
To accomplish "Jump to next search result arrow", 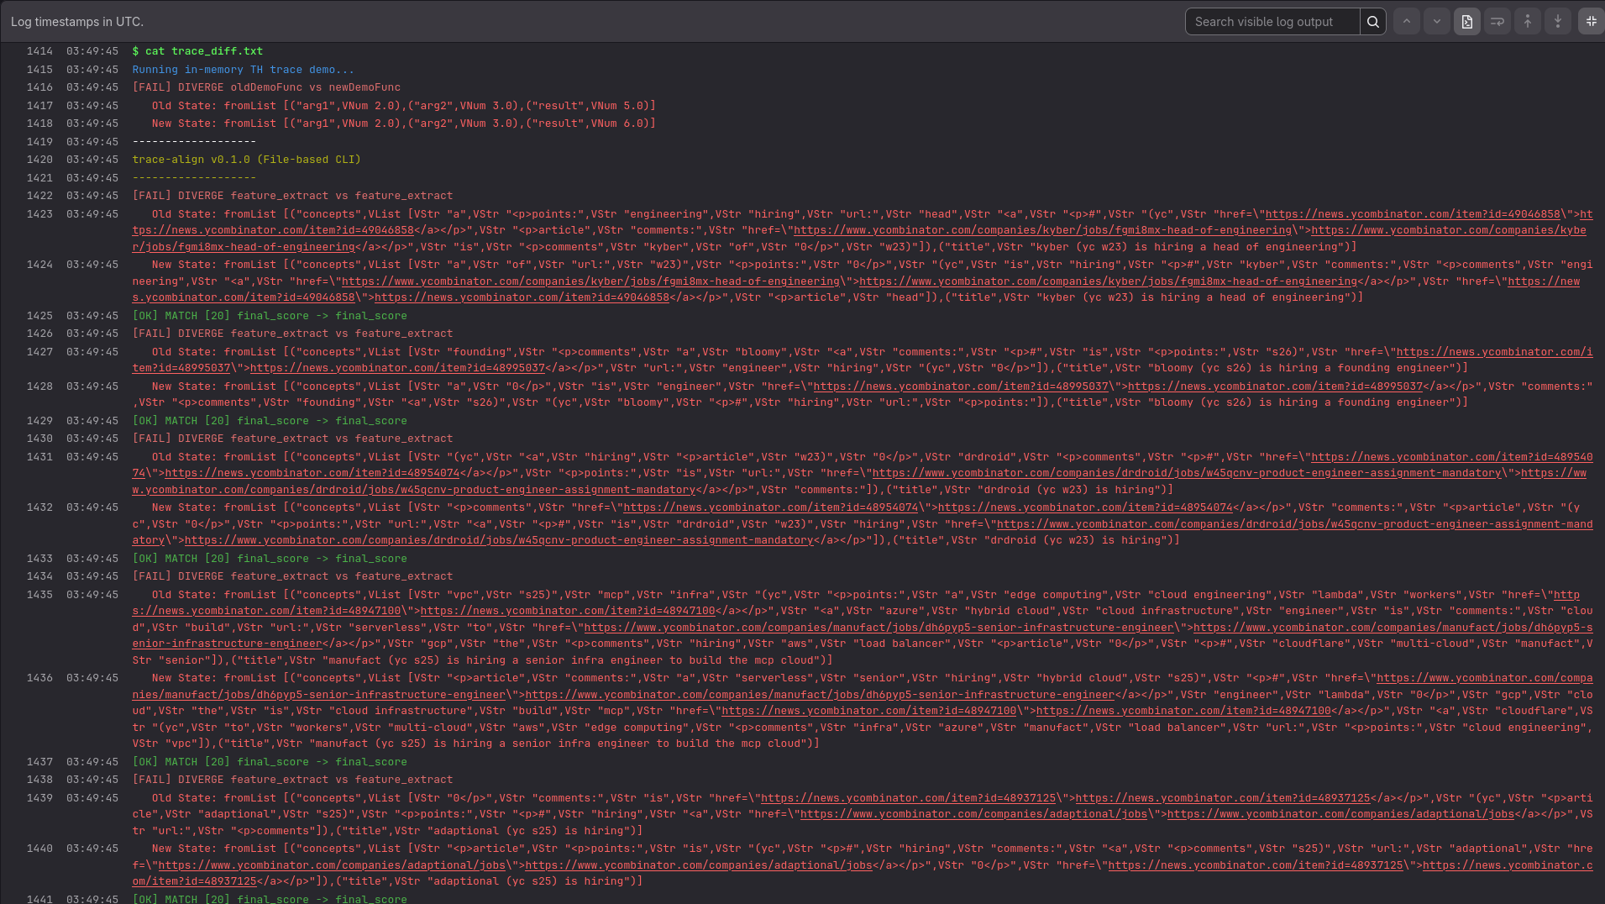I will pyautogui.click(x=1437, y=22).
